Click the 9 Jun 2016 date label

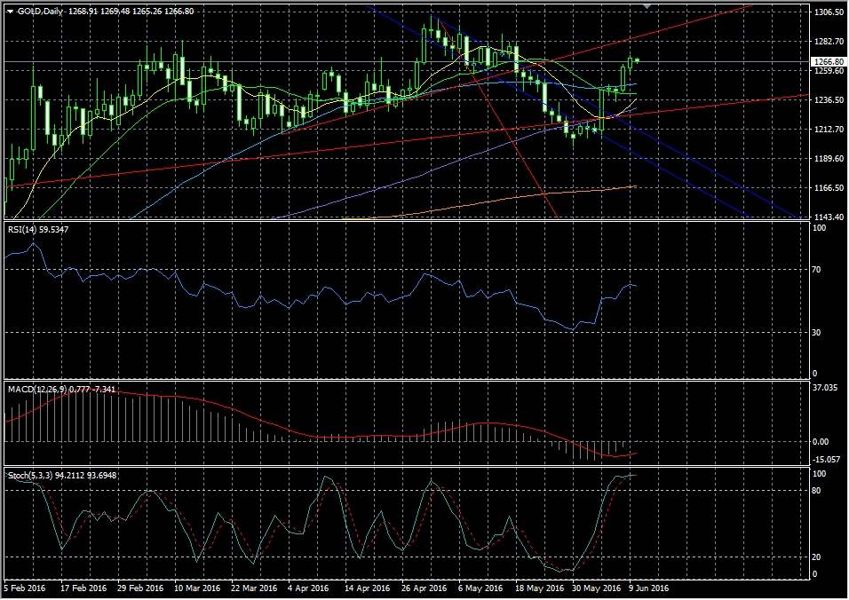[x=648, y=588]
